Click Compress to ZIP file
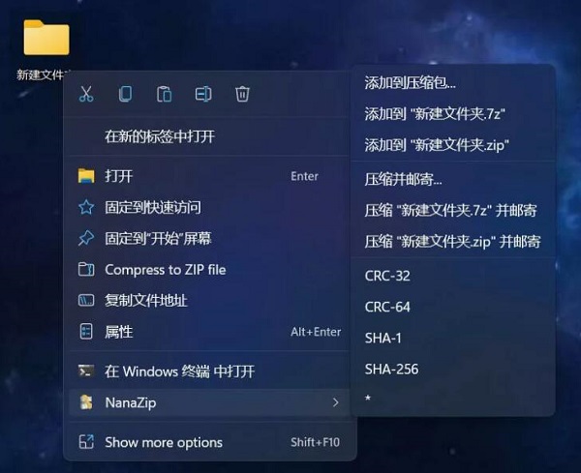 (x=165, y=270)
